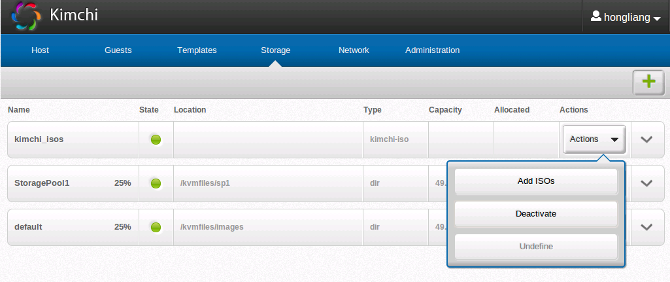This screenshot has height=282, width=670.
Task: Click the Undefine menu option
Action: [535, 247]
